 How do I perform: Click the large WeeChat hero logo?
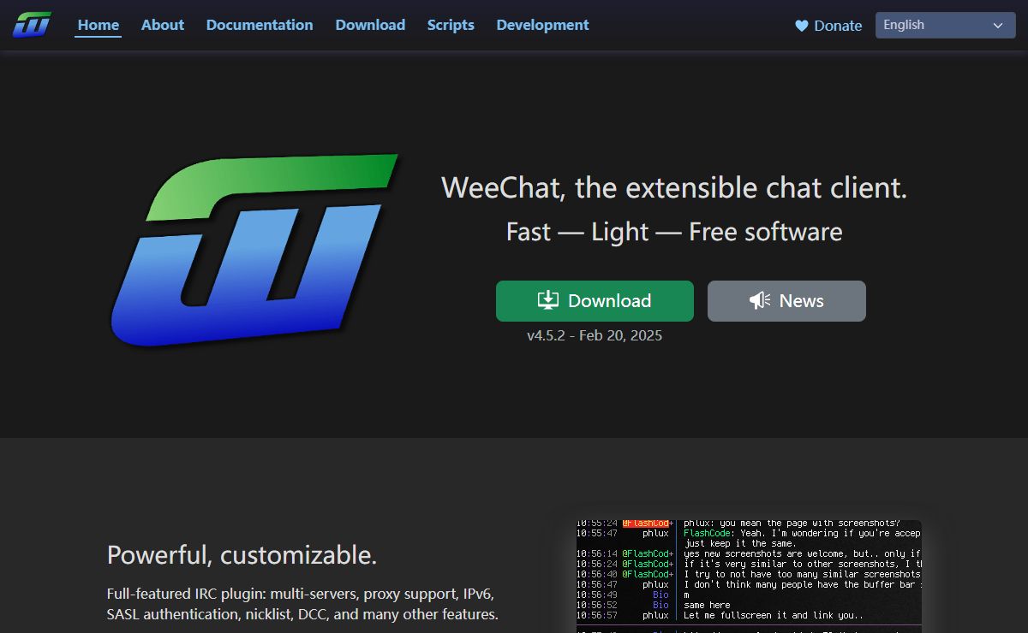tap(254, 250)
